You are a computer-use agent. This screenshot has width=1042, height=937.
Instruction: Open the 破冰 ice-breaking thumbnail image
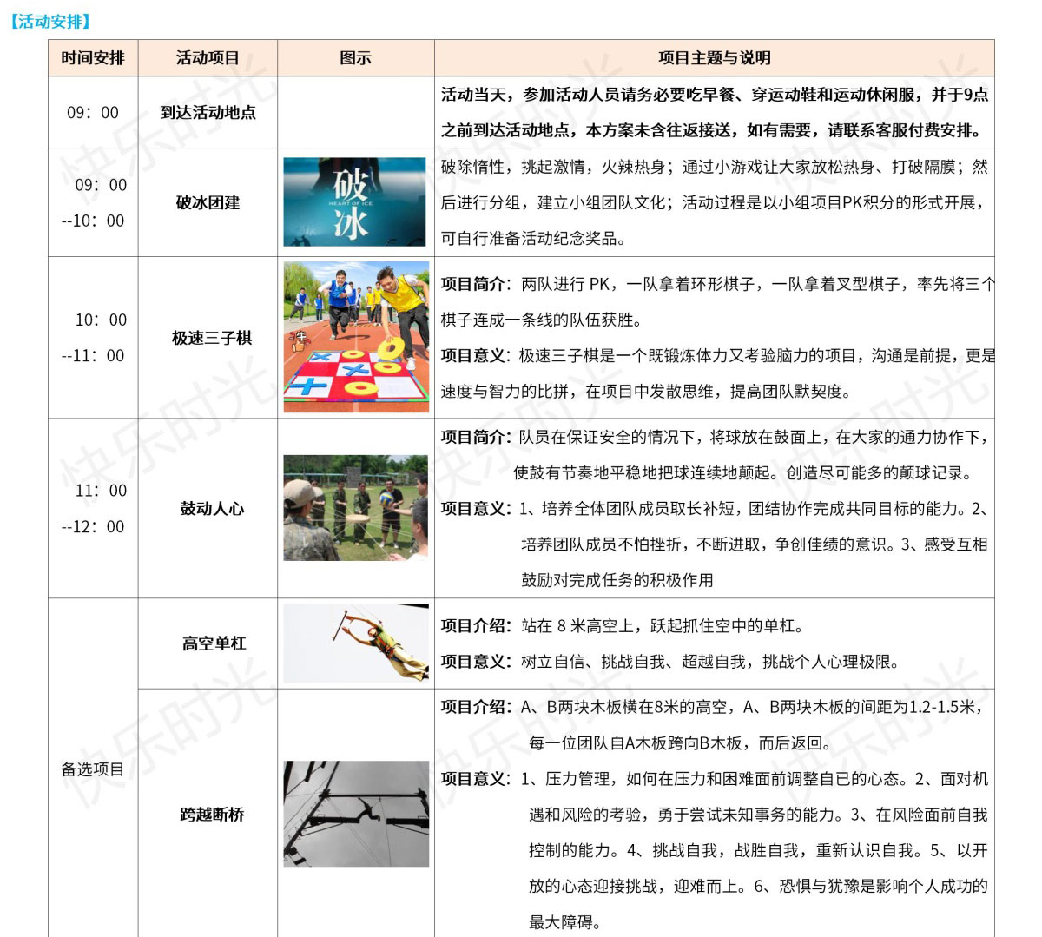pyautogui.click(x=355, y=201)
